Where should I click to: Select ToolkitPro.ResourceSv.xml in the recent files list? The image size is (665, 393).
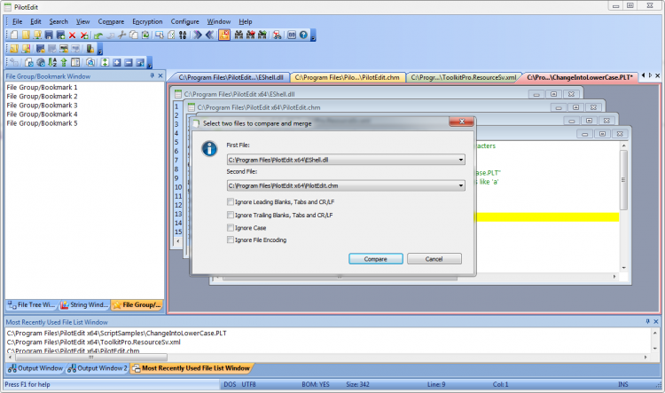pos(94,342)
